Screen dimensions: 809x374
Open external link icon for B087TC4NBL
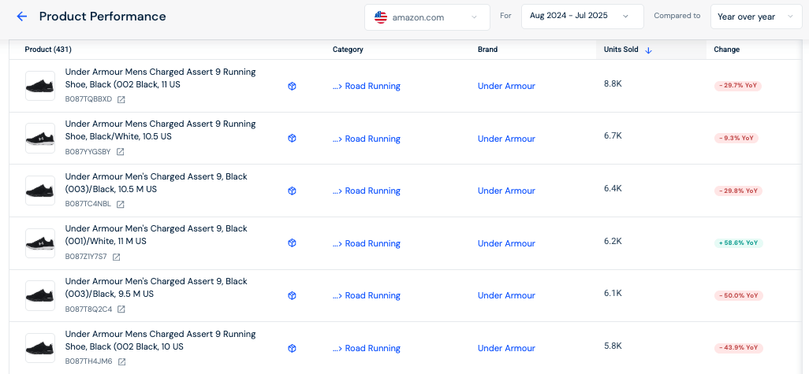click(x=121, y=205)
